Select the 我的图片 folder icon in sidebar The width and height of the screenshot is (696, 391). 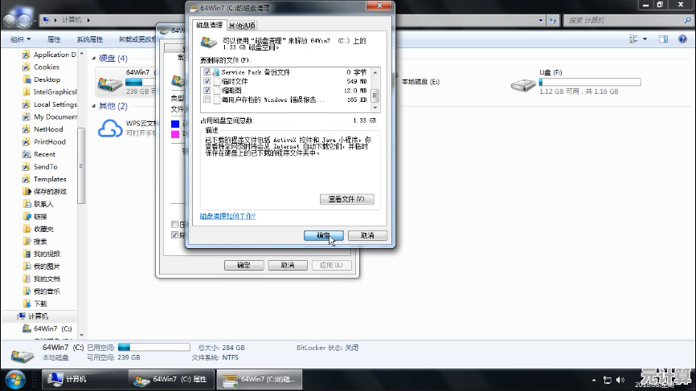(x=28, y=267)
